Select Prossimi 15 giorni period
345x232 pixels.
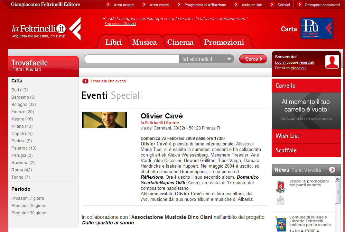click(29, 206)
